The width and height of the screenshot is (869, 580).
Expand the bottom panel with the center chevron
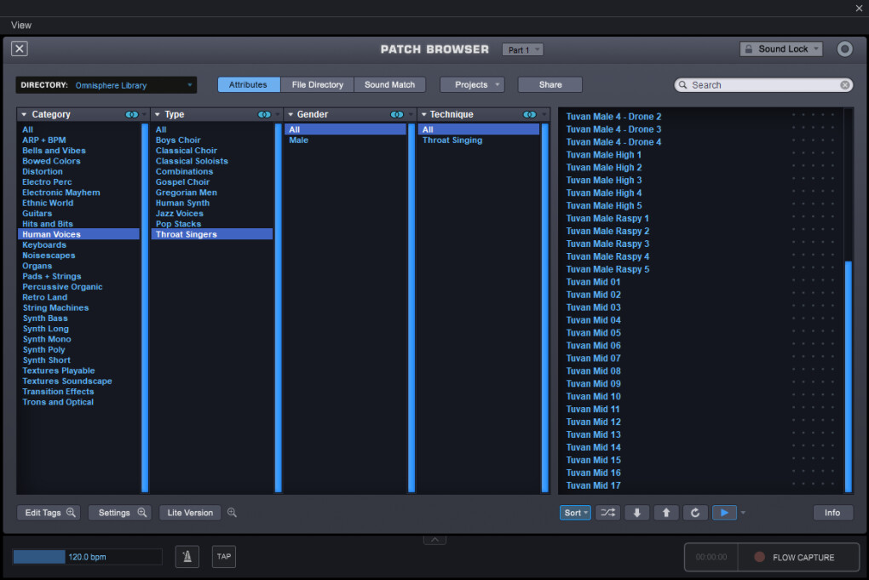pos(434,540)
